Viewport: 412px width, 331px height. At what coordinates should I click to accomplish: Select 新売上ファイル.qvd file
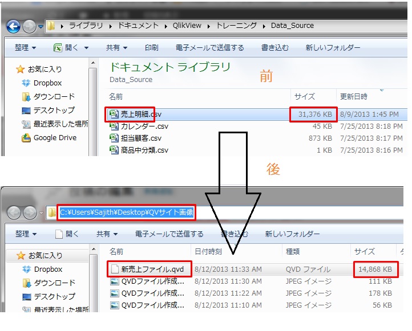pyautogui.click(x=147, y=269)
